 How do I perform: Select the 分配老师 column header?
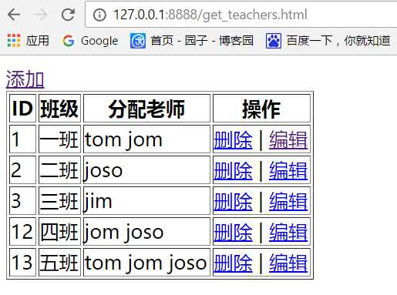(x=146, y=109)
